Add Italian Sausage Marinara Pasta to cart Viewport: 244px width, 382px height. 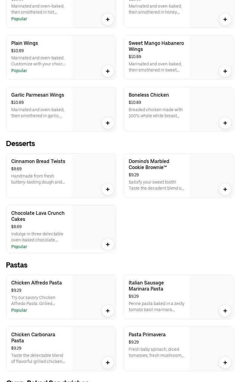pos(225,311)
